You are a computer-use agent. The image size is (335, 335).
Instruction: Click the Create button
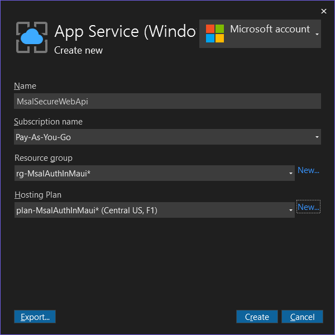coord(257,317)
